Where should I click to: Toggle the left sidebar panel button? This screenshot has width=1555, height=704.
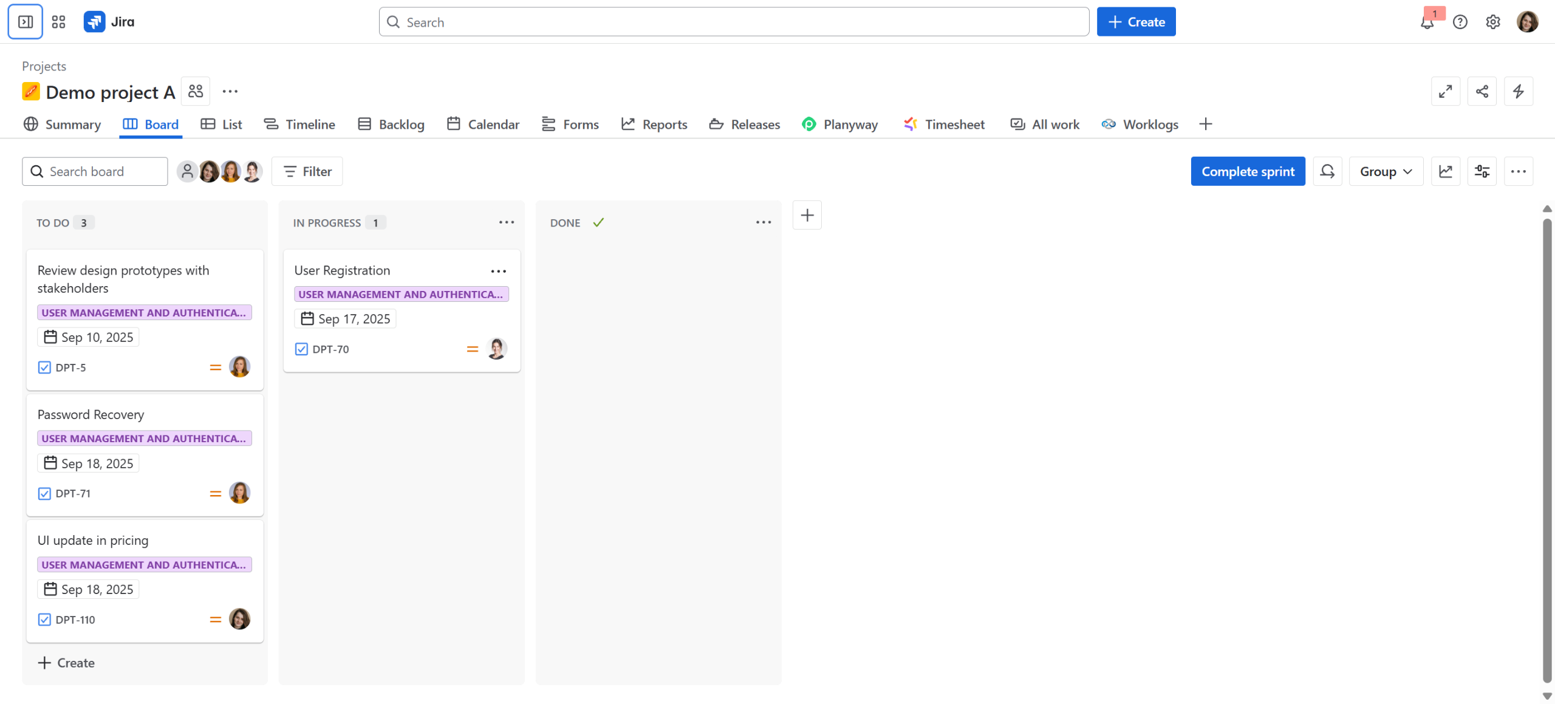(x=25, y=22)
